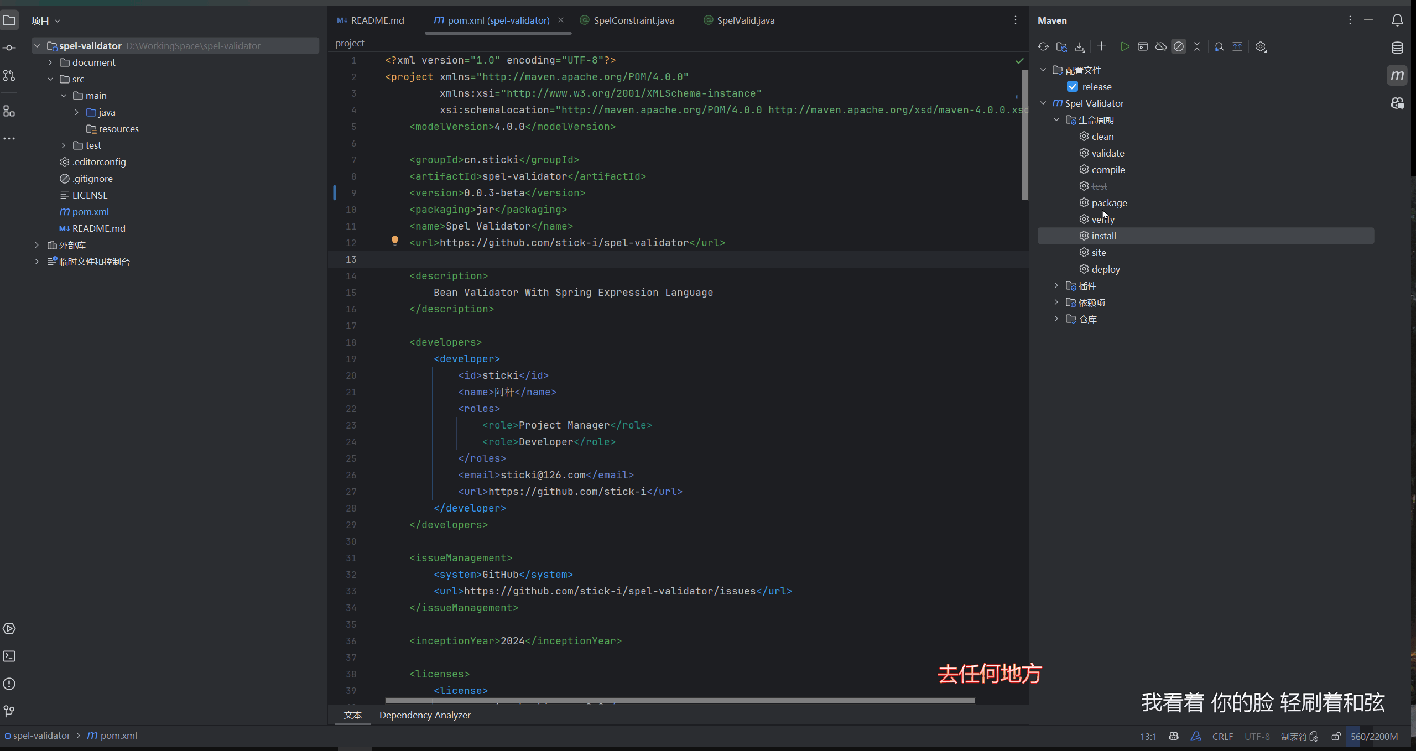Expand the test folder in project tree

(64, 145)
